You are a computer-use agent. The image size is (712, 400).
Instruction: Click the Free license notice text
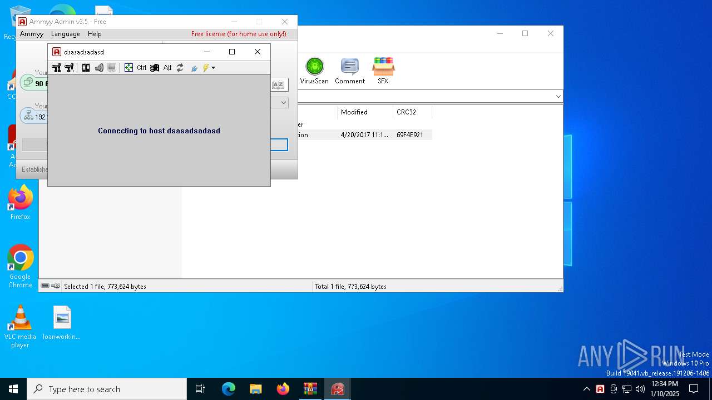(x=239, y=34)
